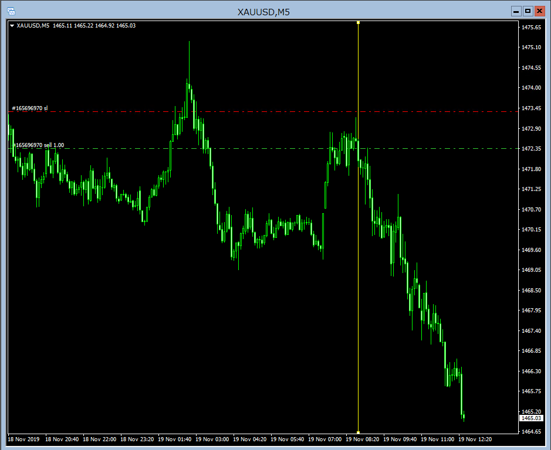The width and height of the screenshot is (551, 450).
Task: Click the 19 Nov 08:20 time label
Action: (x=363, y=439)
